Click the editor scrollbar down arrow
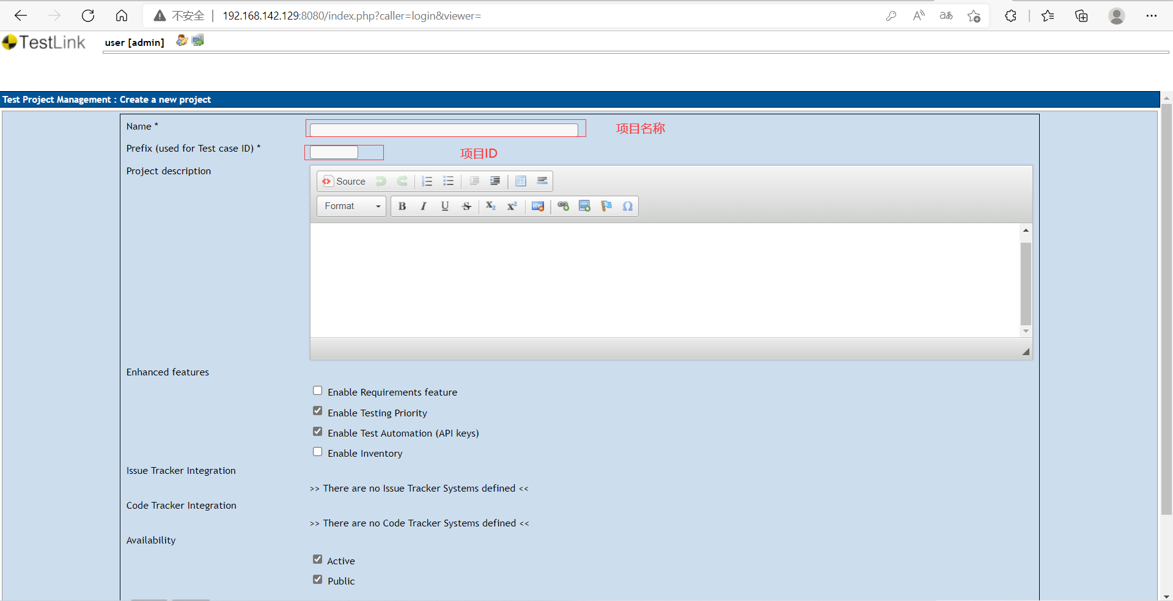This screenshot has width=1173, height=601. [1026, 331]
